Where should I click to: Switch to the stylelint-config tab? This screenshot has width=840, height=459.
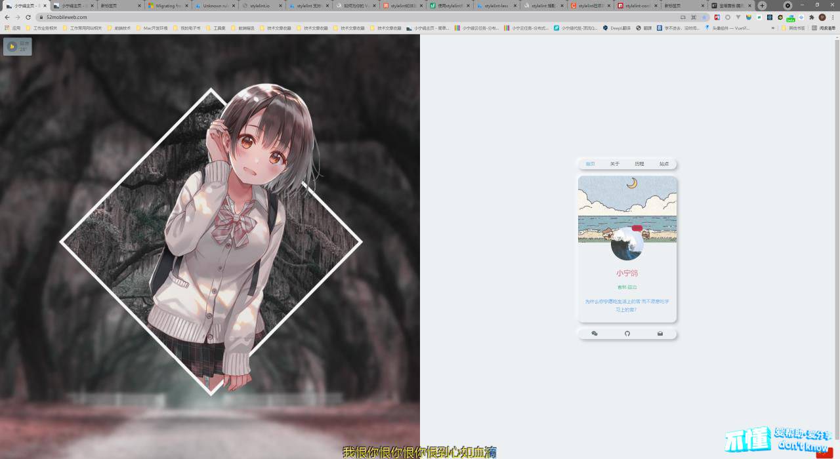pyautogui.click(x=637, y=5)
